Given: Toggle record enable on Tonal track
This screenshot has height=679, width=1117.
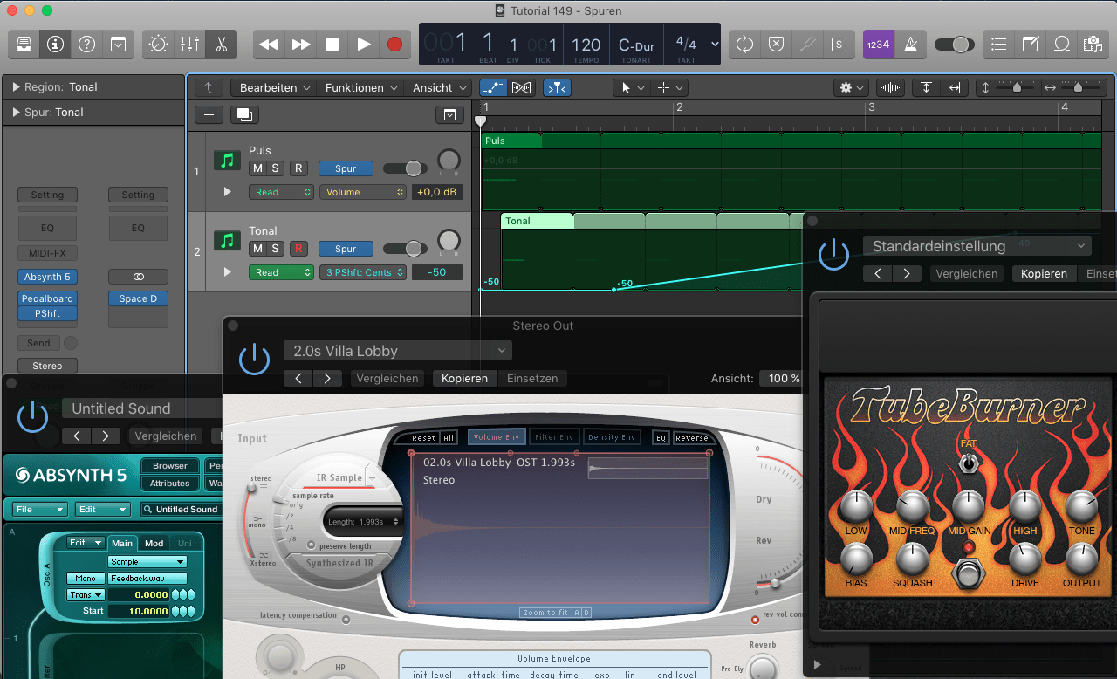Looking at the screenshot, I should point(298,249).
